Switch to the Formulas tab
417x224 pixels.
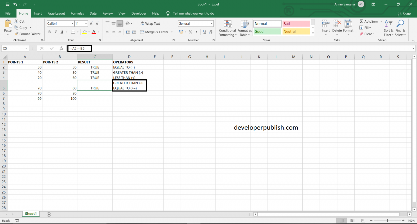click(77, 13)
